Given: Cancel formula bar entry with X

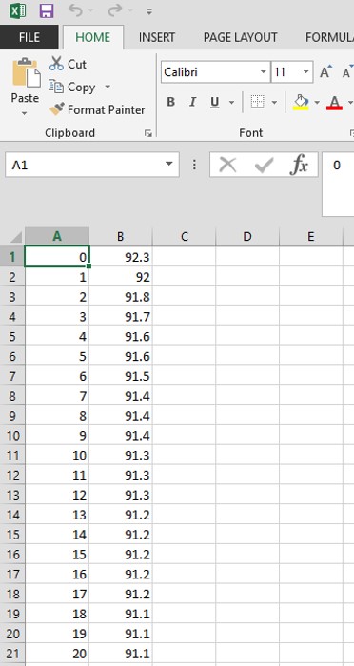Looking at the screenshot, I should point(227,165).
